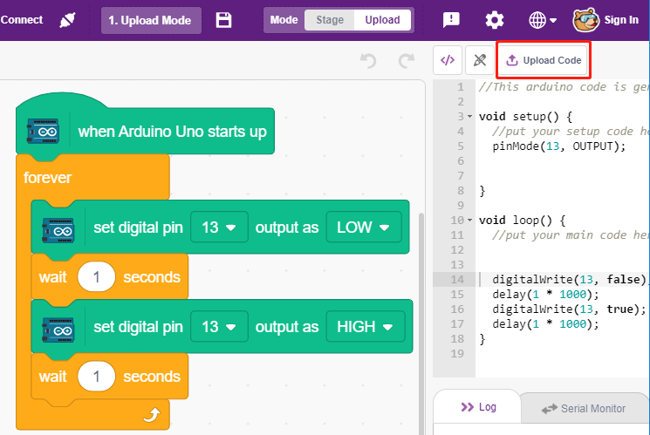Image resolution: width=650 pixels, height=435 pixels.
Task: Click the crossed-out pencil edit icon
Action: click(x=480, y=60)
